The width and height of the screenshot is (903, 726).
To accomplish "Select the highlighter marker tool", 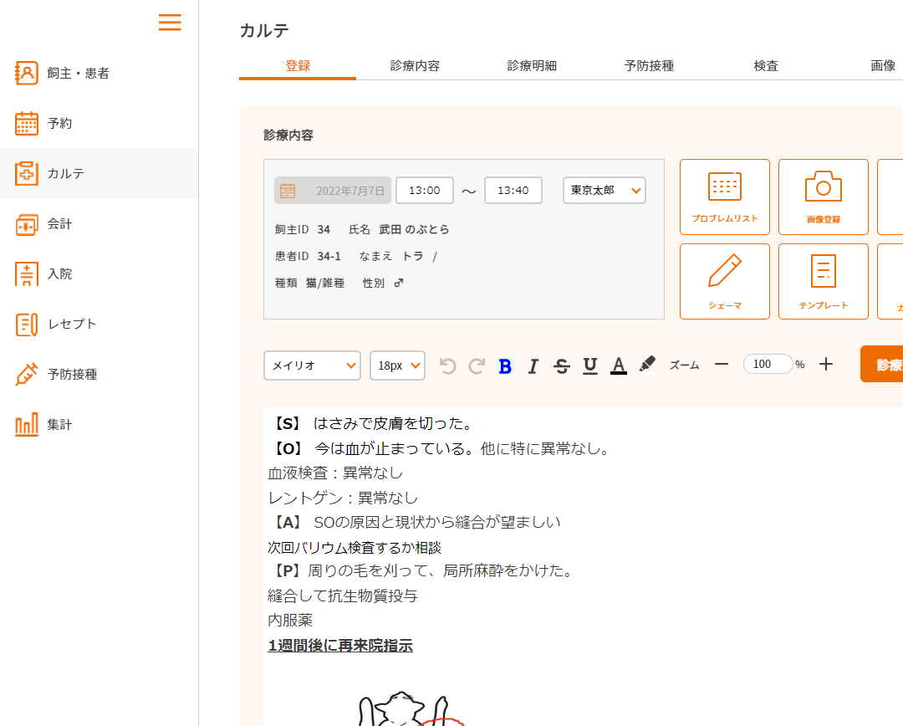I will click(x=647, y=365).
